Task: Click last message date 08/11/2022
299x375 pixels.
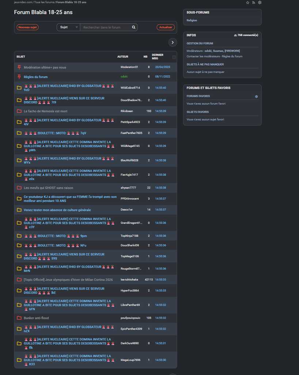Action: pos(163,77)
